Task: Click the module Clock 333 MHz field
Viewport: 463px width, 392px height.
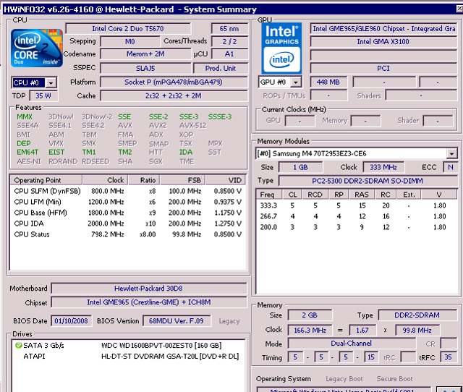Action: pyautogui.click(x=383, y=167)
